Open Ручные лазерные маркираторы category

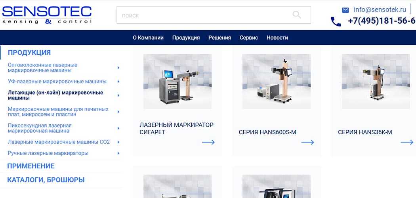point(48,153)
